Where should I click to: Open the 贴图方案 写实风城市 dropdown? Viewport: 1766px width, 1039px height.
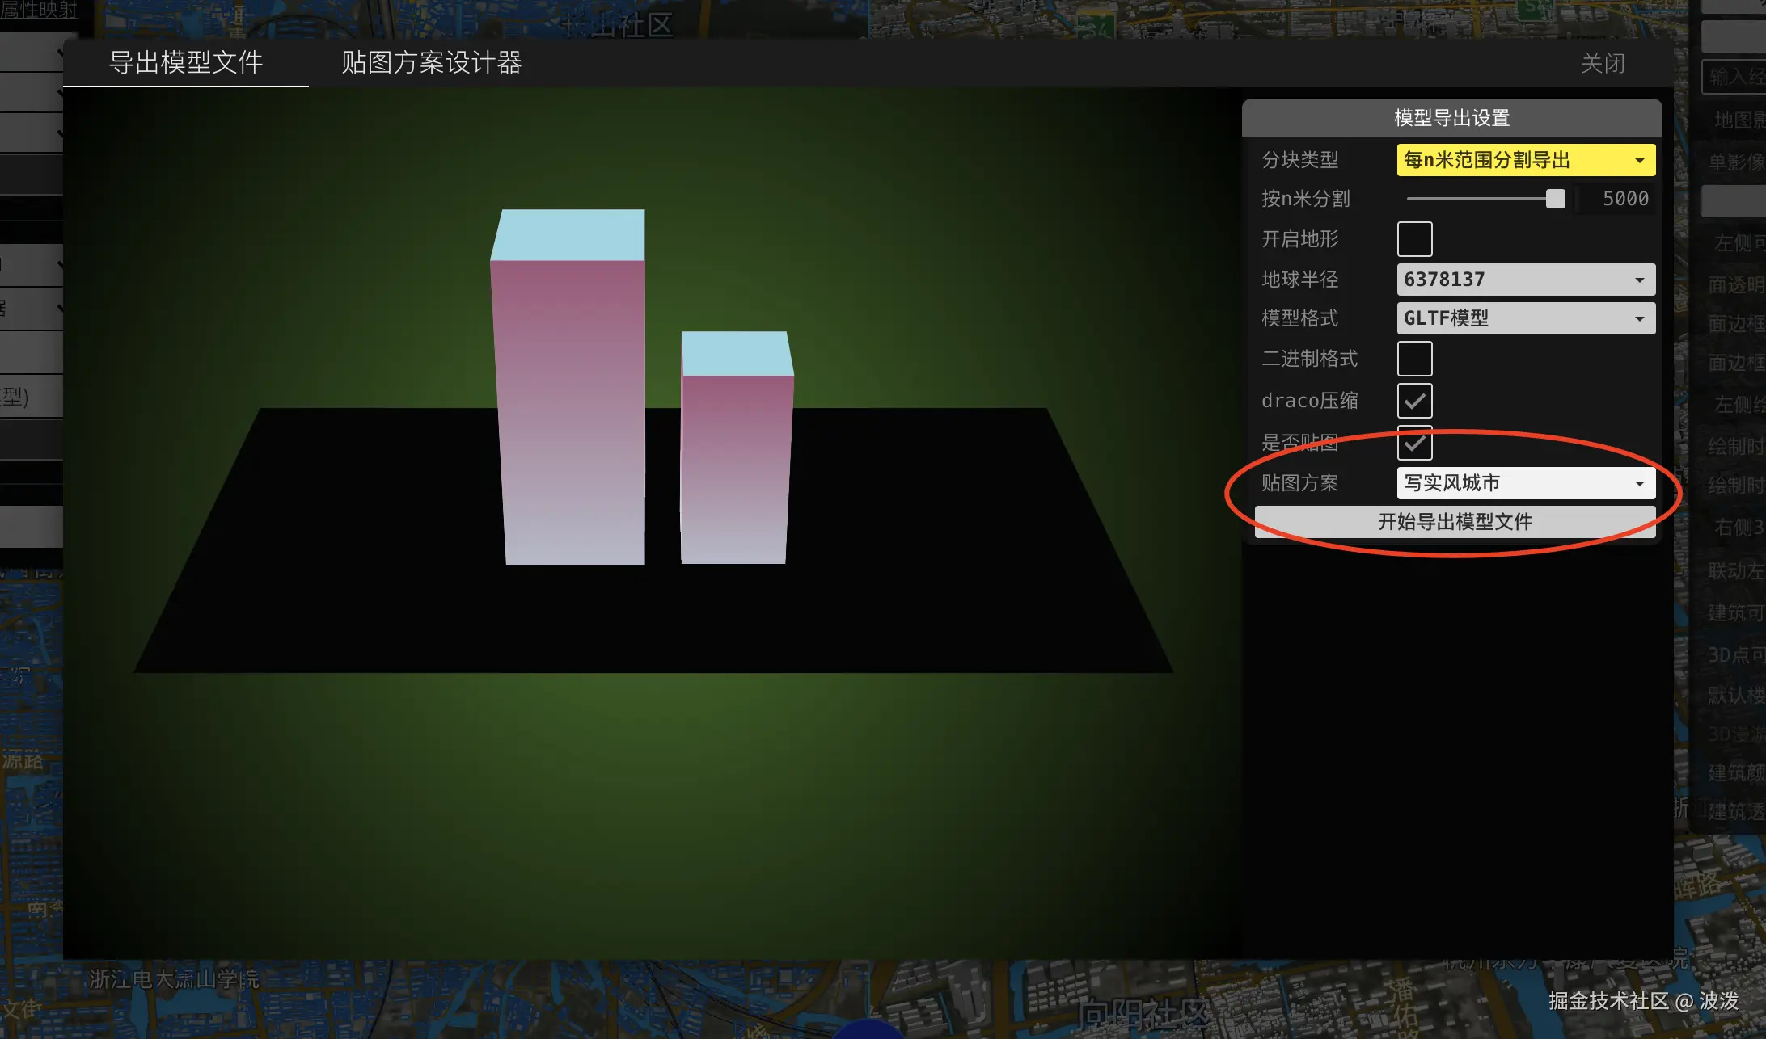[x=1525, y=483]
